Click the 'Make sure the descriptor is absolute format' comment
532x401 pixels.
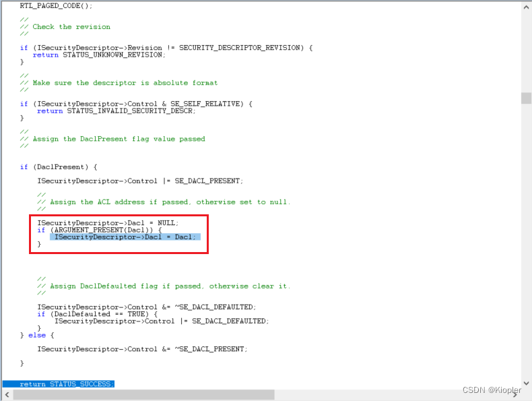coord(119,83)
